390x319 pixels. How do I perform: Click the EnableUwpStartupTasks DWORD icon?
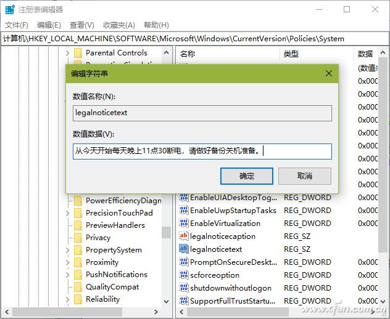tap(184, 210)
